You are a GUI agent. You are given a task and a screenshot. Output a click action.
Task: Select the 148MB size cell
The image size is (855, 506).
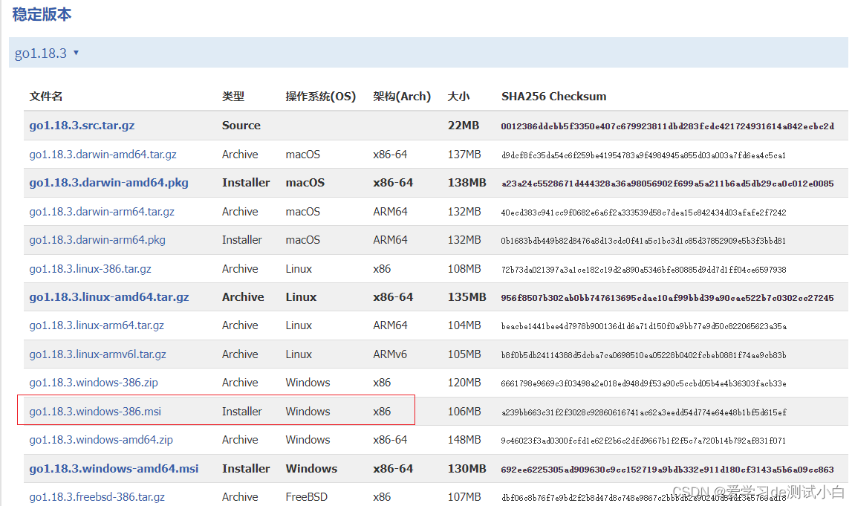(464, 439)
